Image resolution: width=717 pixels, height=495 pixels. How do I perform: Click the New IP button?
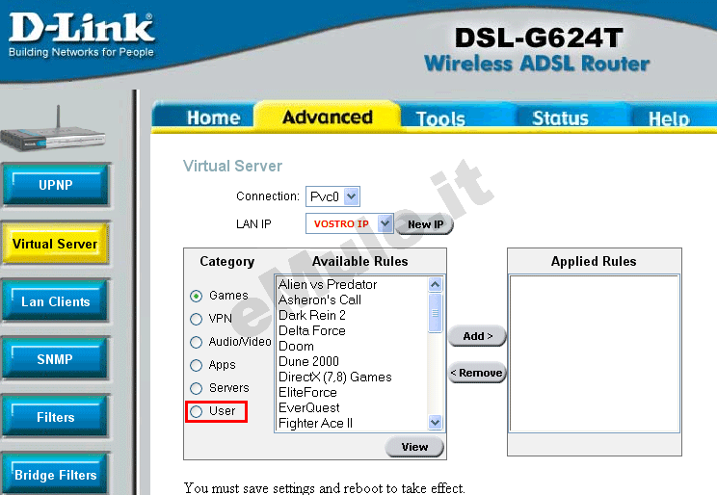(424, 224)
